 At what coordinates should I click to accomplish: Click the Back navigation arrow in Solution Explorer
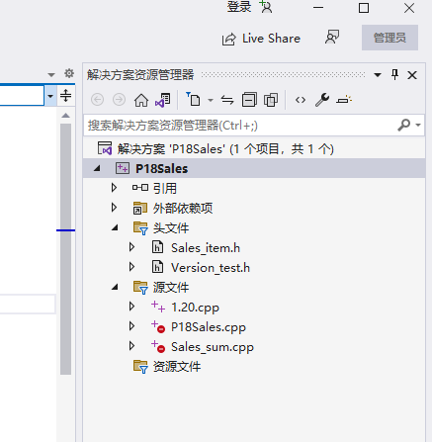(97, 100)
